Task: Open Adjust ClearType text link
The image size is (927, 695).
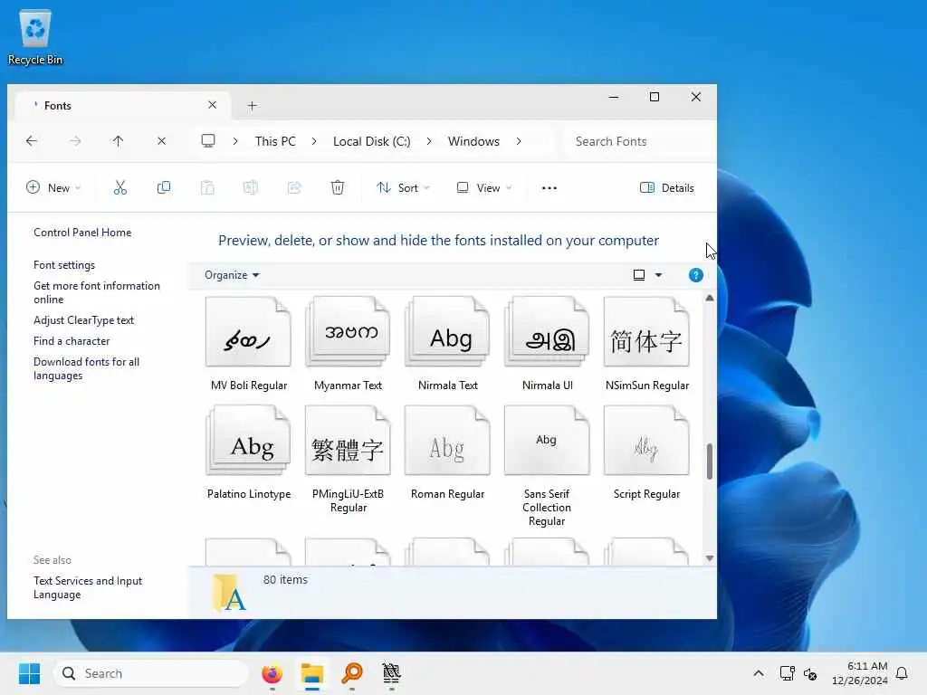Action: click(83, 319)
